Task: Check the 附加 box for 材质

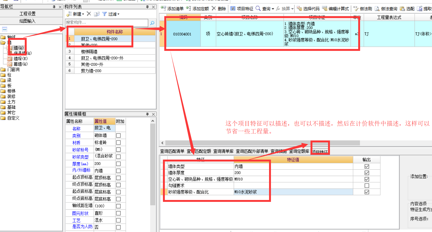Action: [x=118, y=143]
